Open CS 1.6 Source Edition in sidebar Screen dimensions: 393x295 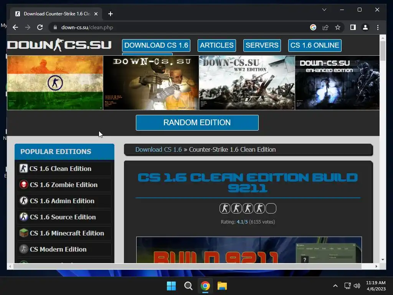click(x=64, y=217)
